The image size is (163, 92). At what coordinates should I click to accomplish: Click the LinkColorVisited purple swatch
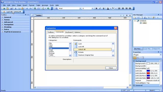click(x=148, y=78)
